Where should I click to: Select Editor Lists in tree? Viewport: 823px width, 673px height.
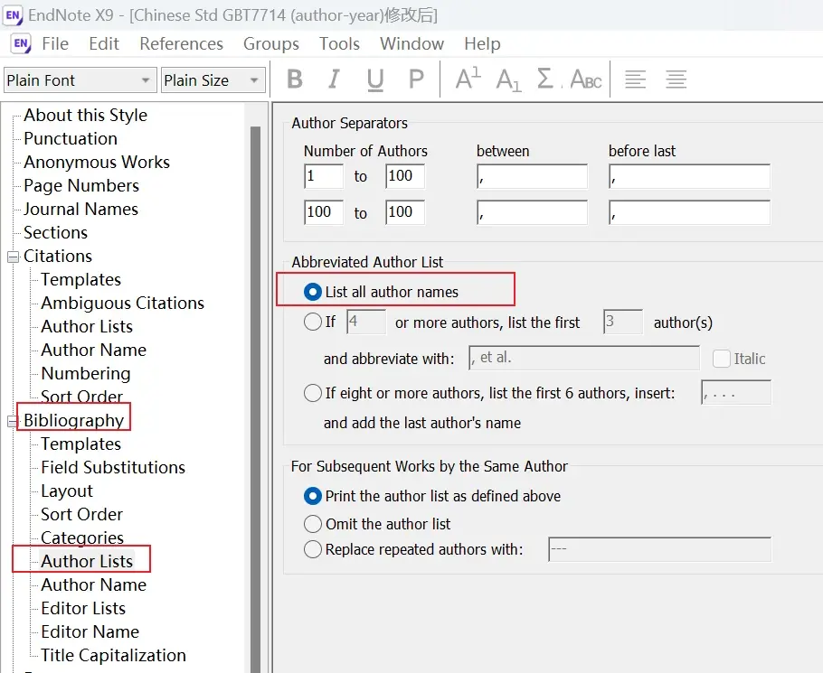click(x=83, y=608)
